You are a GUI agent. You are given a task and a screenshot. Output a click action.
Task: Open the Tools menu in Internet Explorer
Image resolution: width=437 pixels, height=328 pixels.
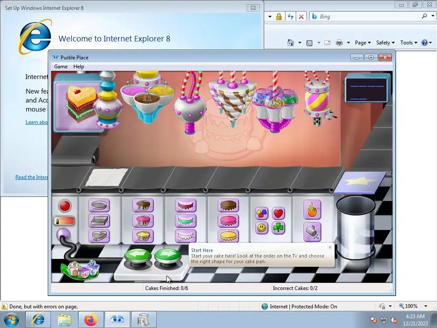pyautogui.click(x=408, y=43)
